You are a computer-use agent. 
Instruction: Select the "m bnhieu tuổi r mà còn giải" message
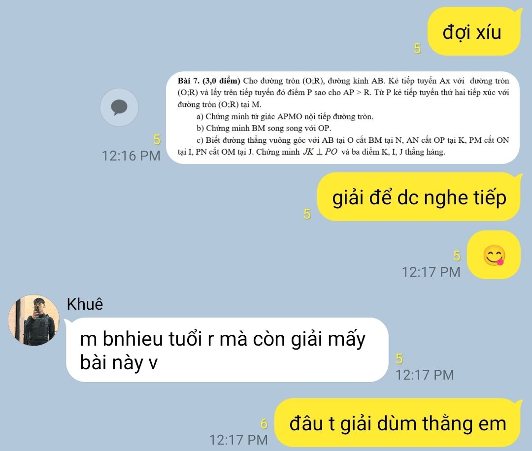227,350
